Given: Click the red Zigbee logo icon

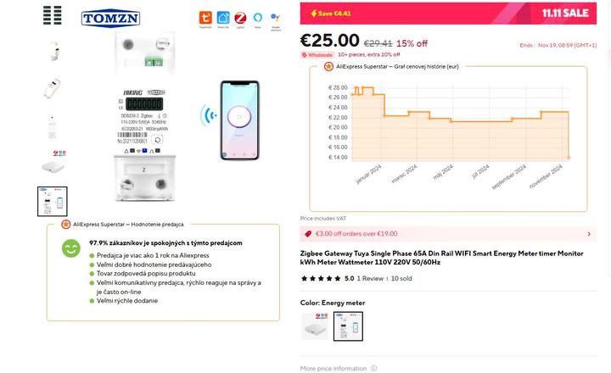Looking at the screenshot, I should (x=241, y=18).
